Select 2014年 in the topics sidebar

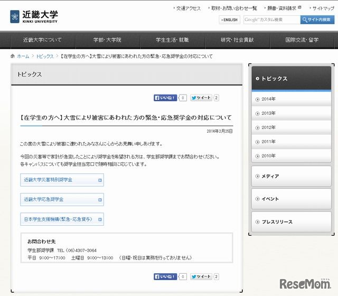coord(291,99)
